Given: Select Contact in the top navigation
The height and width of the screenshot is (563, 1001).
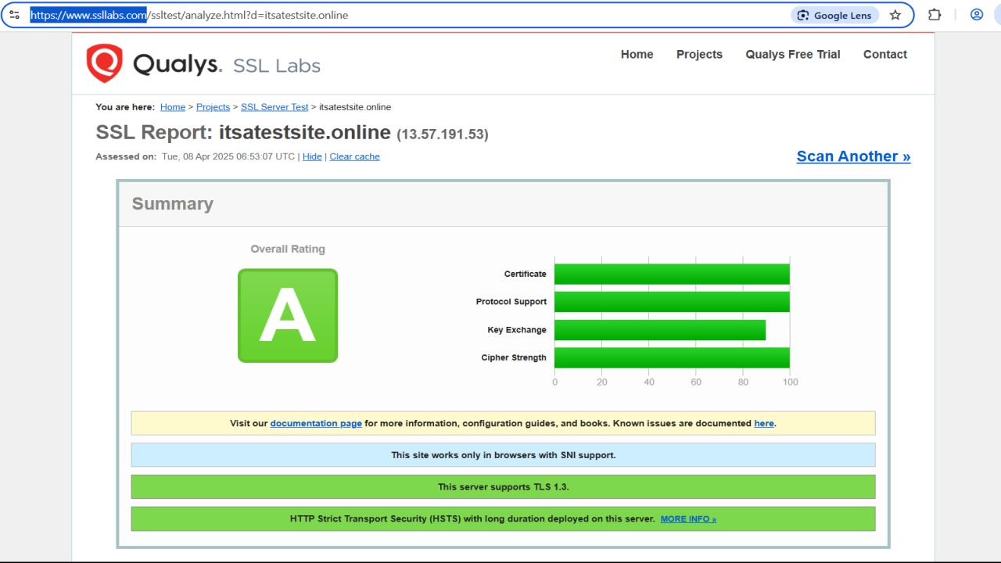Looking at the screenshot, I should pyautogui.click(x=885, y=54).
